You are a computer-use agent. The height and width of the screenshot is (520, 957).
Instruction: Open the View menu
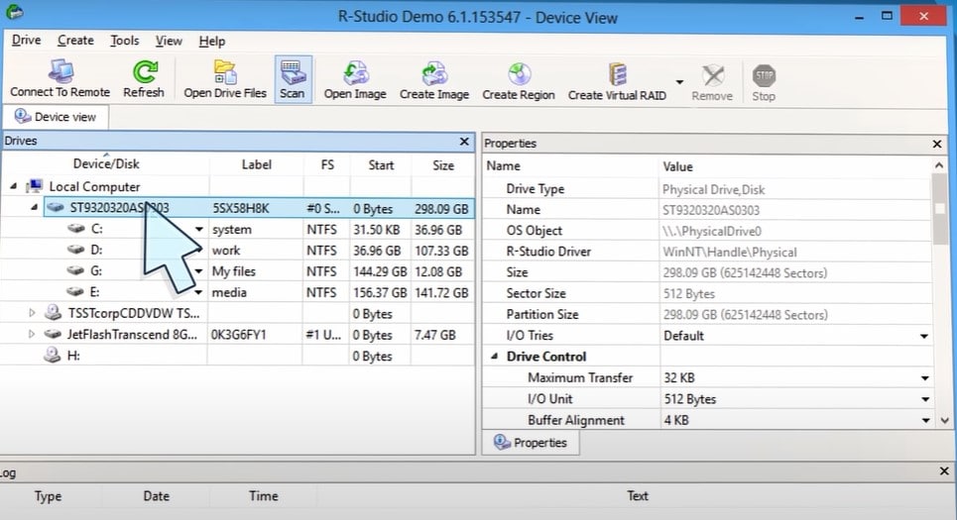click(169, 41)
